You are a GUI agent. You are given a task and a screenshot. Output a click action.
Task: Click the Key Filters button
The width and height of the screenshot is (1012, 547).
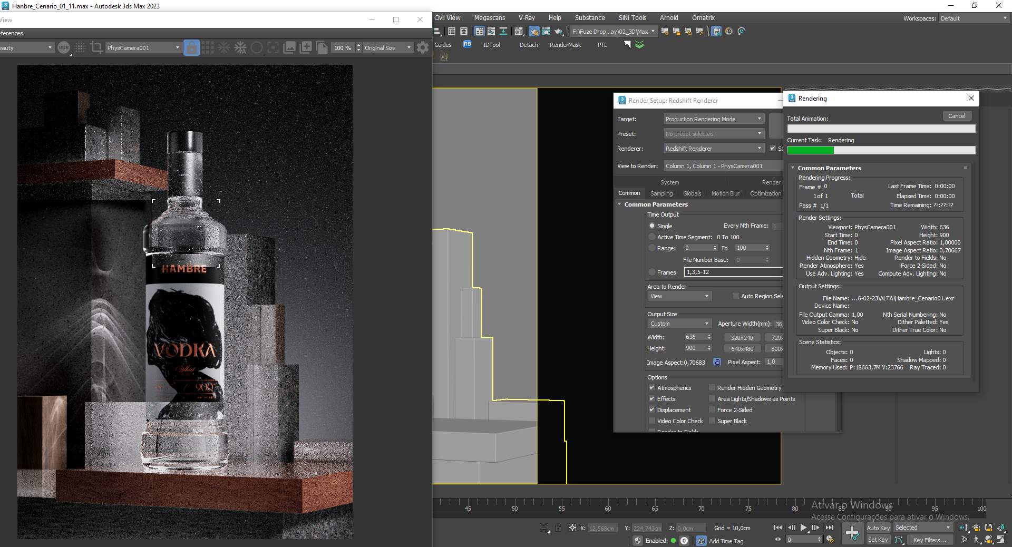pyautogui.click(x=929, y=540)
